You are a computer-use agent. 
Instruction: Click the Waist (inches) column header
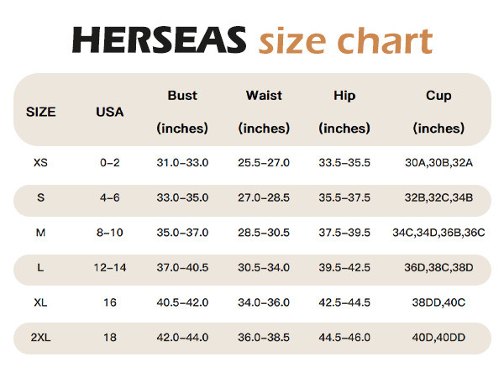click(x=264, y=111)
